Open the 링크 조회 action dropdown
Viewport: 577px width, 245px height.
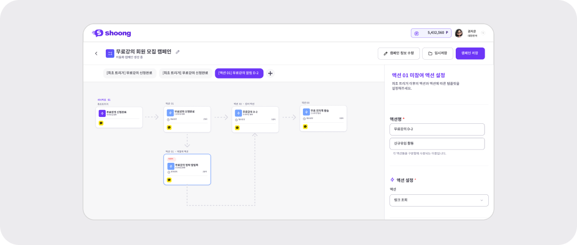point(439,200)
